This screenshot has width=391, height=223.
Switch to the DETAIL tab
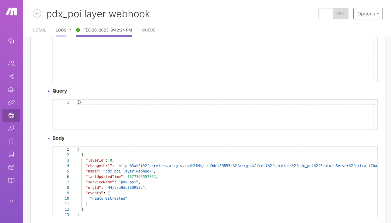[39, 30]
